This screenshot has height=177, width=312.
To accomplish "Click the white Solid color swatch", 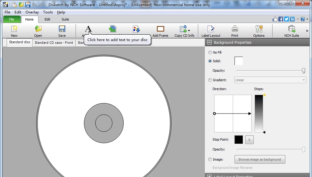I will coord(239,61).
